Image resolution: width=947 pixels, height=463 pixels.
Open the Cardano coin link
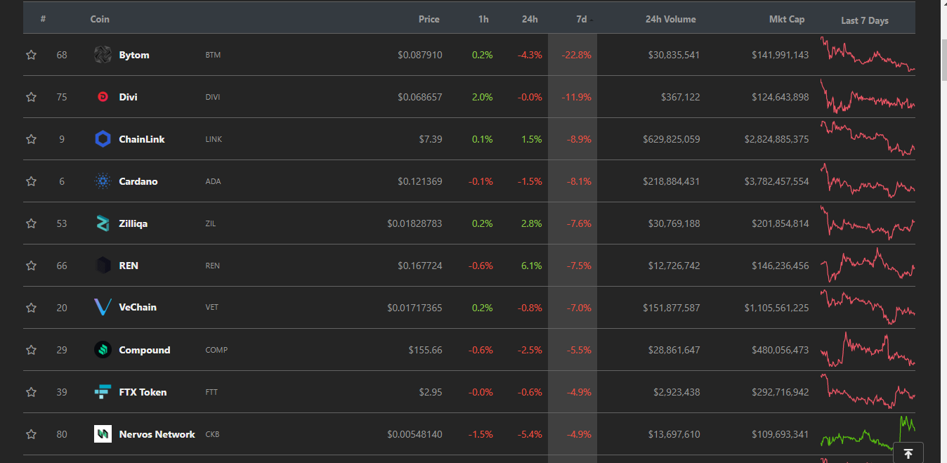point(138,181)
